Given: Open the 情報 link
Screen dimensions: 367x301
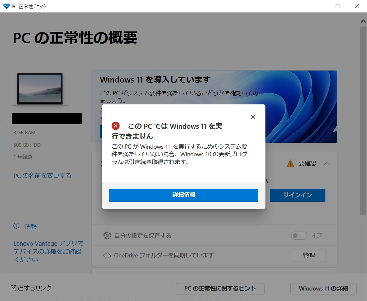Looking at the screenshot, I should click(31, 227).
